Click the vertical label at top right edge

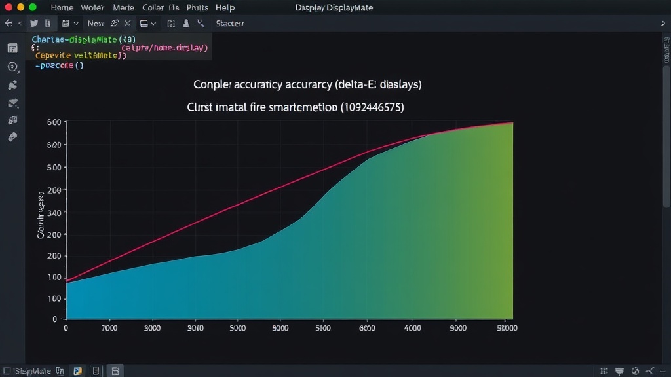[666, 50]
